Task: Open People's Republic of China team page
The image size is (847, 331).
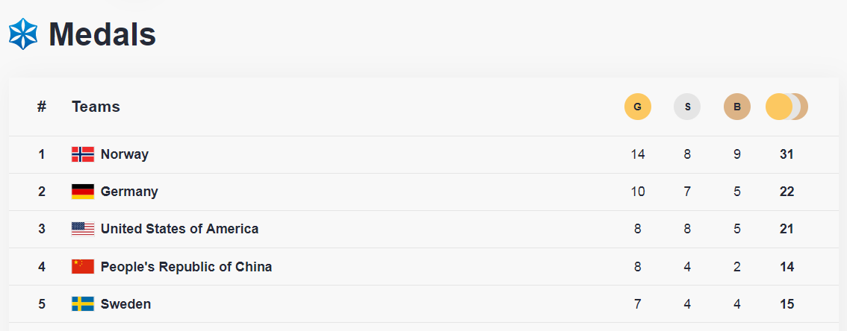Action: tap(186, 266)
